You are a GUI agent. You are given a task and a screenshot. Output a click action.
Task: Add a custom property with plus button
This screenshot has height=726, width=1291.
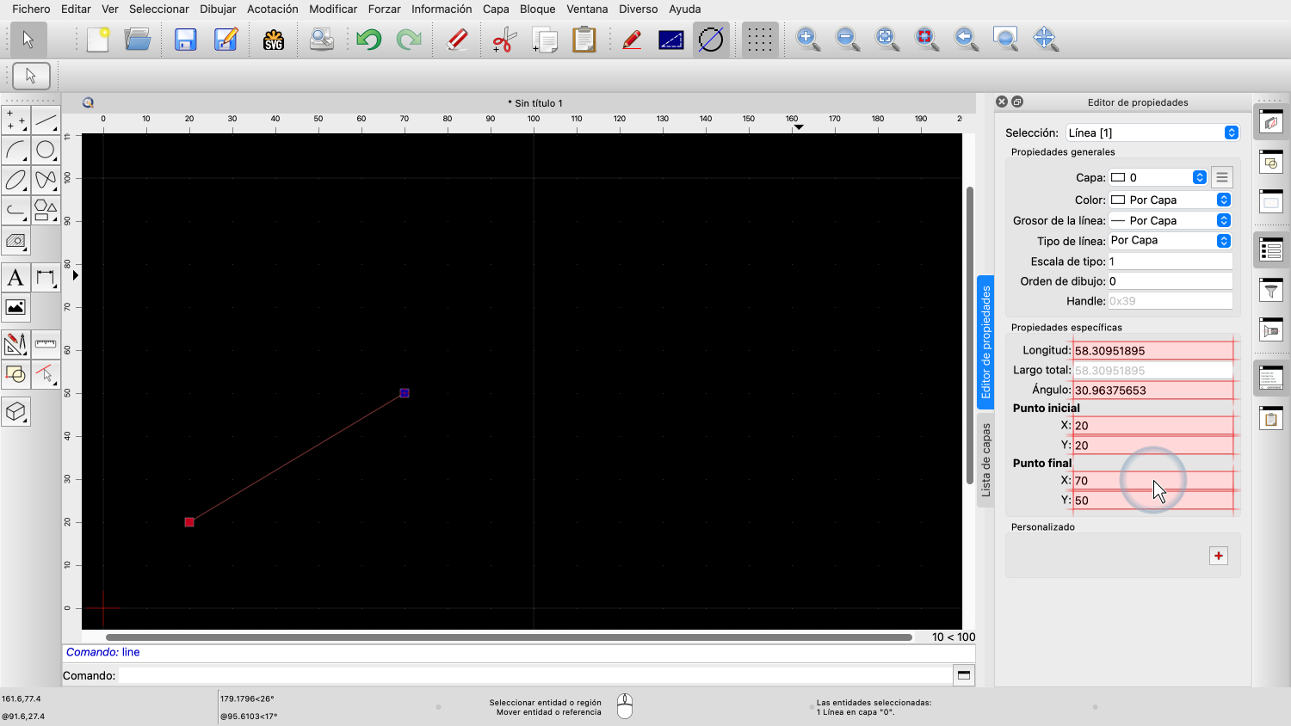[x=1218, y=556]
